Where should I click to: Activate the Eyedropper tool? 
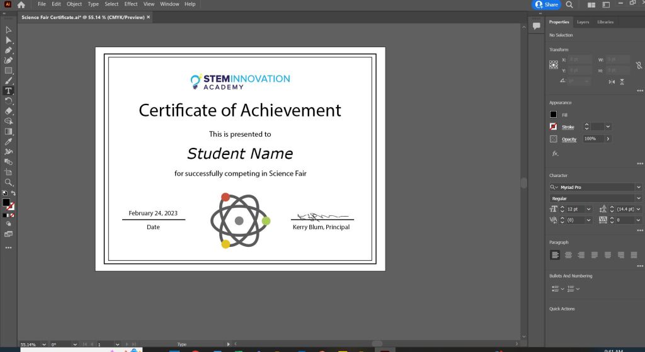point(8,142)
